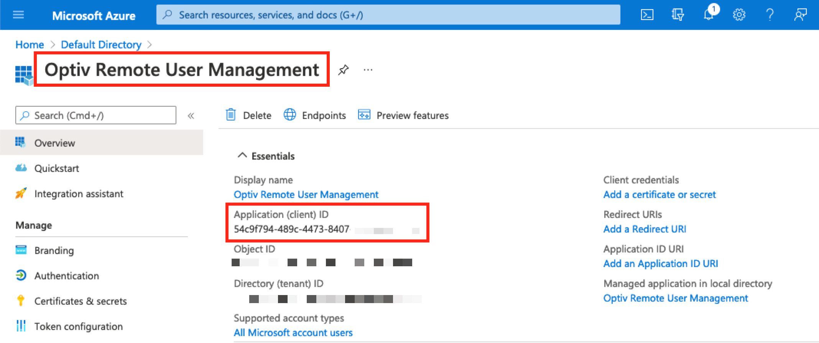The height and width of the screenshot is (343, 819).
Task: Click the global search resources field
Action: tap(388, 15)
